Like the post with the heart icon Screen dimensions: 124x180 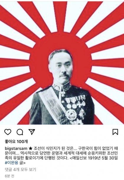[8, 132]
